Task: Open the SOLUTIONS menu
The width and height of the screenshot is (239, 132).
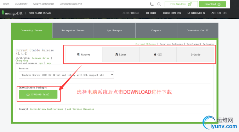Action: point(131,13)
